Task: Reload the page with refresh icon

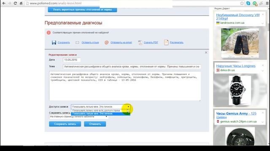Action: coord(15,3)
